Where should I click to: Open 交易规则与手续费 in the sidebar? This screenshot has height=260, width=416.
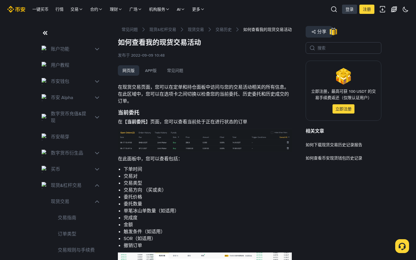click(76, 250)
